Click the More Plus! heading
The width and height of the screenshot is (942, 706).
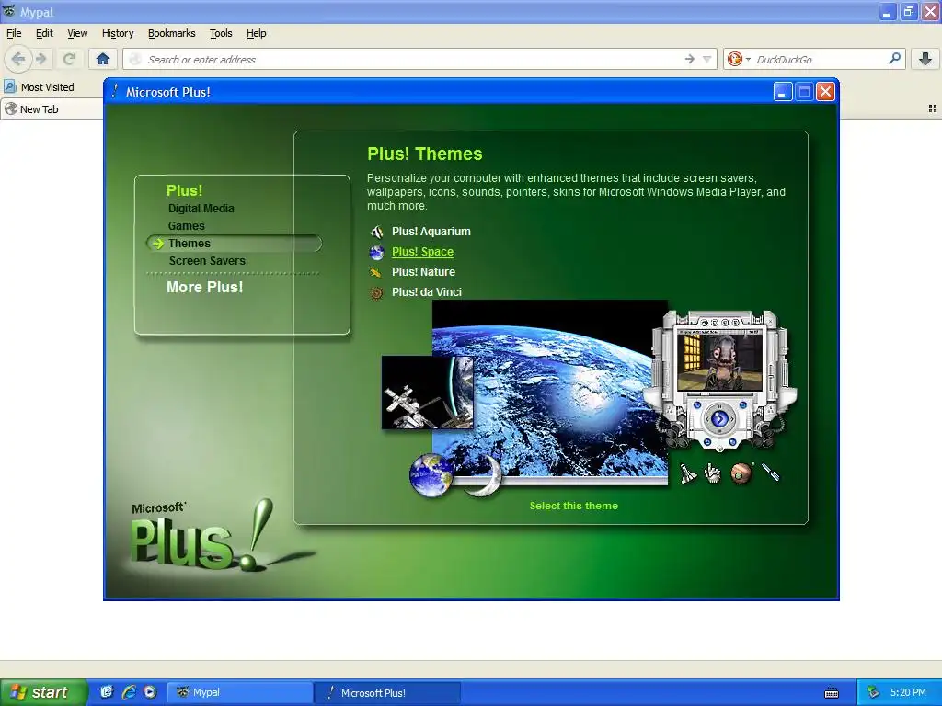click(205, 287)
